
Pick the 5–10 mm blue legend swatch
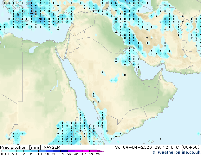coord(35,151)
